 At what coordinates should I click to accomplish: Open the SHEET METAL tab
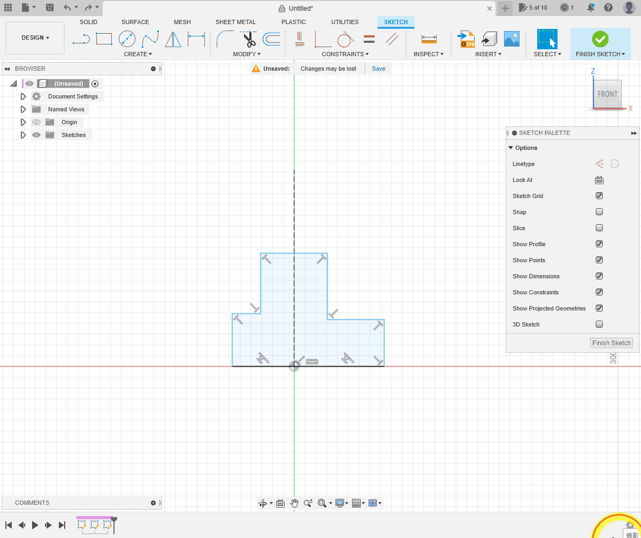click(235, 22)
